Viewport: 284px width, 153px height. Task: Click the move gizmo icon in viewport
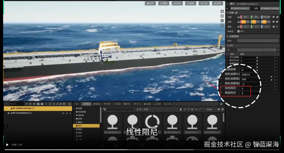coord(222,11)
